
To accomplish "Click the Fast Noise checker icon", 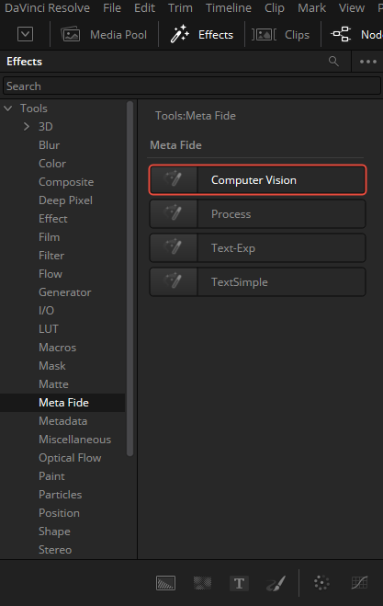I will coord(202,583).
